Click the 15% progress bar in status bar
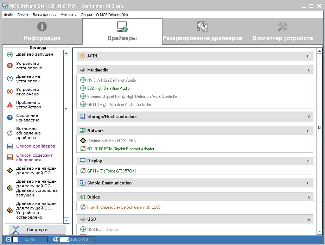The height and width of the screenshot is (245, 325). point(30,239)
